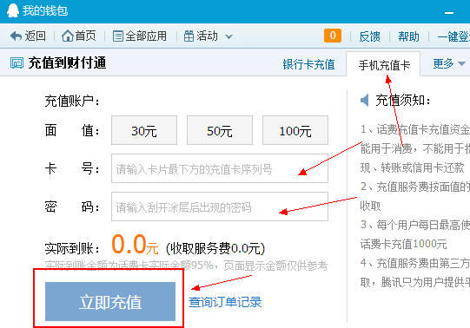Click the QQ penguin logo icon
The width and height of the screenshot is (470, 328).
(13, 10)
